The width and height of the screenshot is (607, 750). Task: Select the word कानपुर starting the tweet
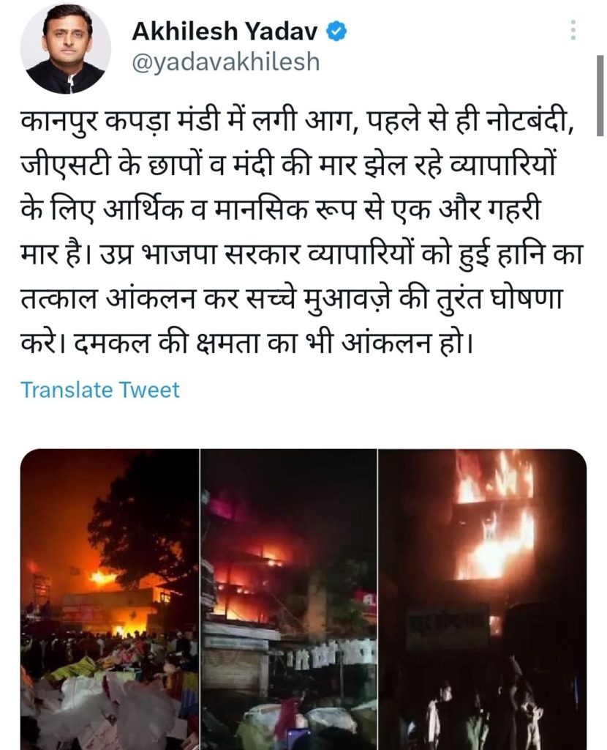click(59, 122)
